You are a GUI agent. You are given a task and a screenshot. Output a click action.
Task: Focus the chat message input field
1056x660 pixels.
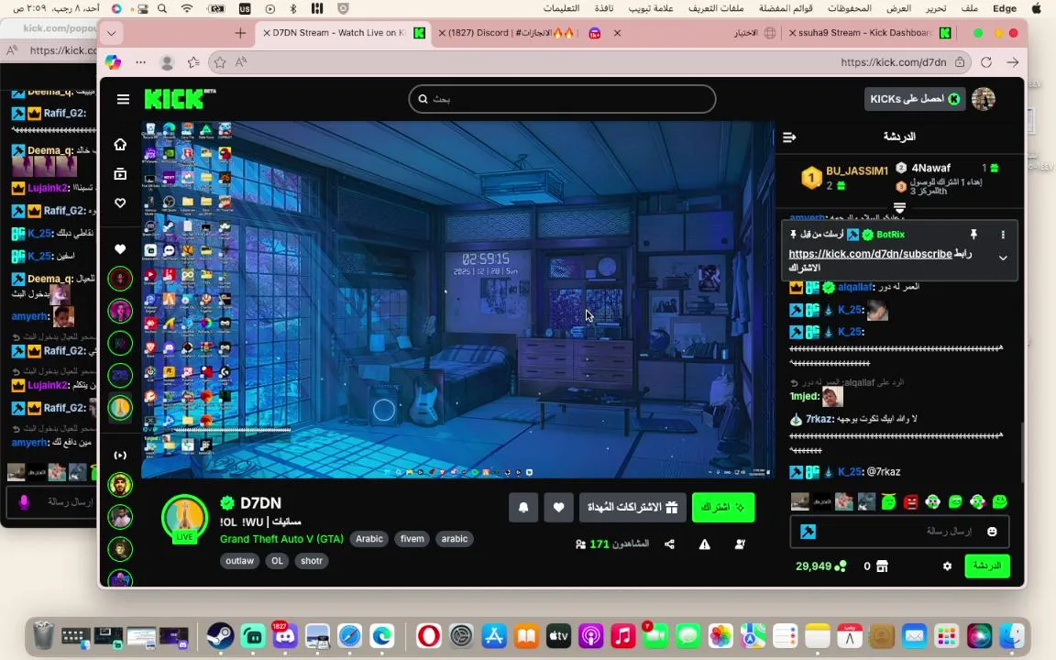(899, 532)
